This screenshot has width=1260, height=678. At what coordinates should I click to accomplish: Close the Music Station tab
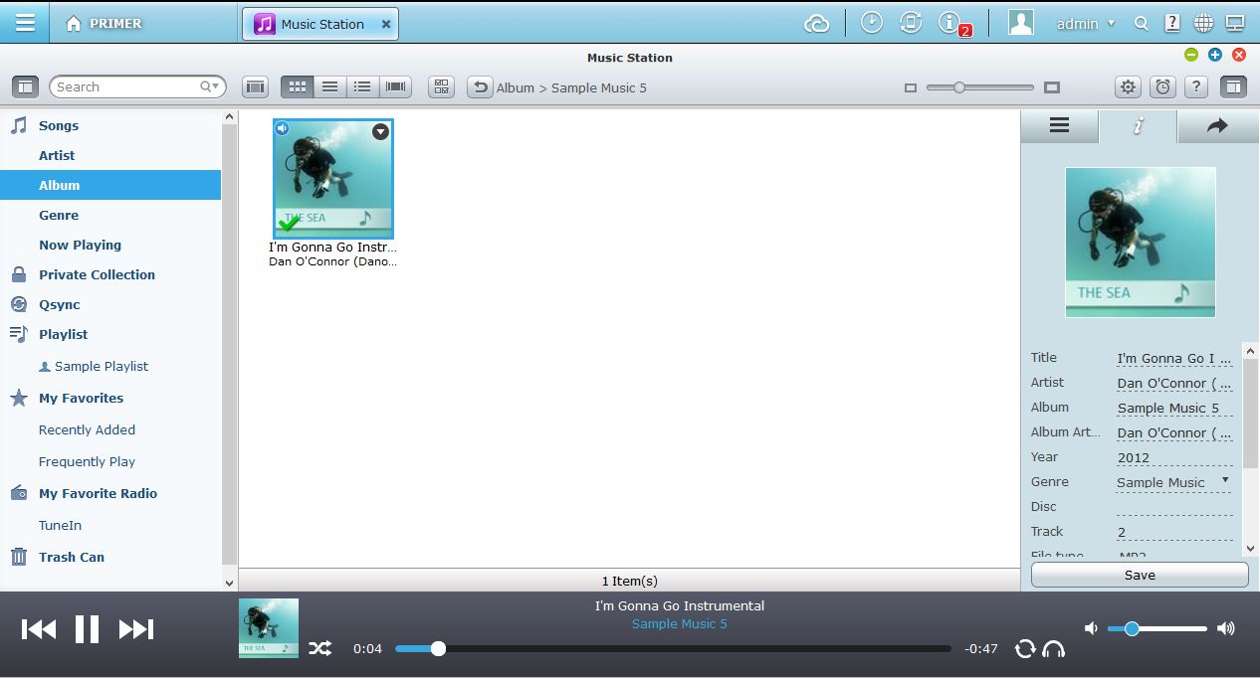coord(386,24)
